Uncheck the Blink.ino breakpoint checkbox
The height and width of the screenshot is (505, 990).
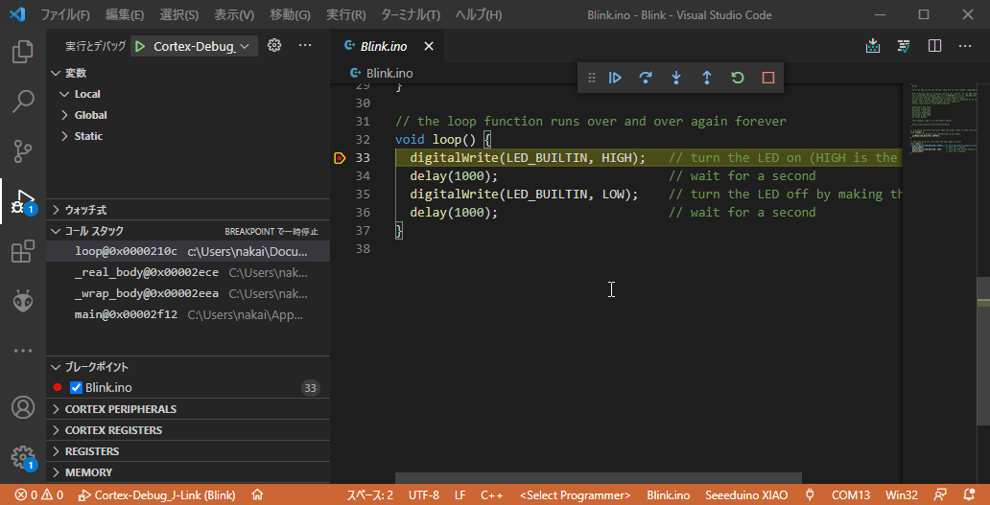point(77,388)
